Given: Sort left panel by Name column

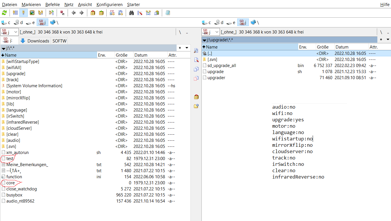Looking at the screenshot, I should [49, 55].
